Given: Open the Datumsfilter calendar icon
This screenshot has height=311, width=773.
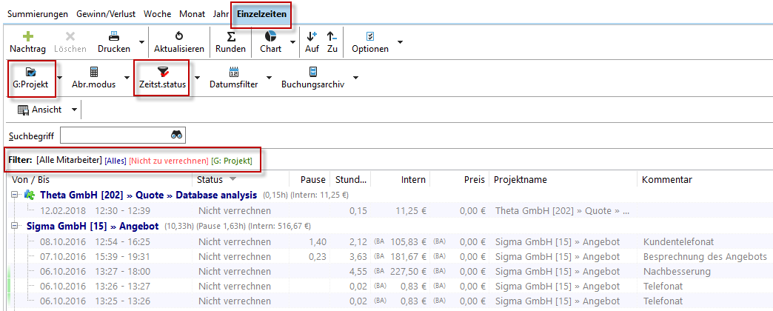Looking at the screenshot, I should (234, 72).
